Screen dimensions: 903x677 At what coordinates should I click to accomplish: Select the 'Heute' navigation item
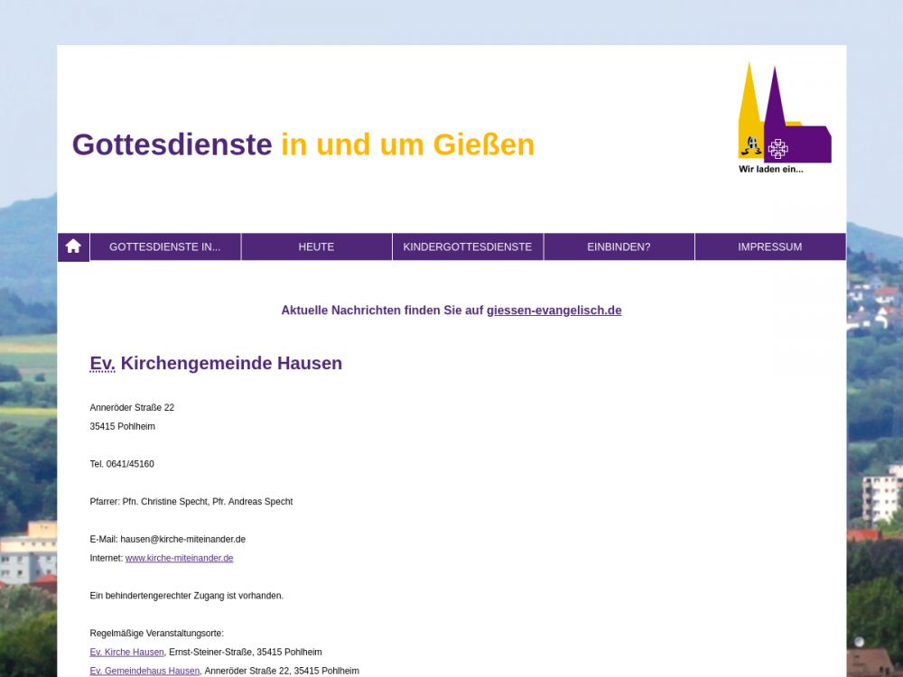316,246
